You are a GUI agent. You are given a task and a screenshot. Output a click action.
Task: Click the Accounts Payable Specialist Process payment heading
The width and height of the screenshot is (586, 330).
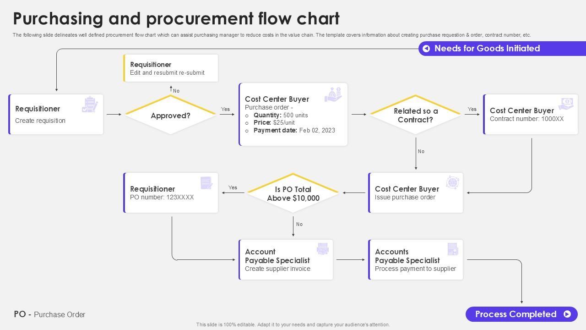pos(407,256)
